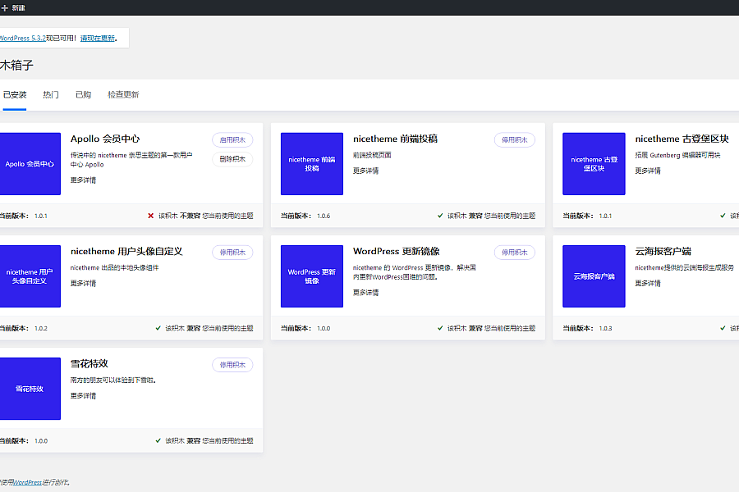Viewport: 739px width, 492px height.
Task: Open 更多详情 for WordPress 更新镜像
Action: pos(365,293)
